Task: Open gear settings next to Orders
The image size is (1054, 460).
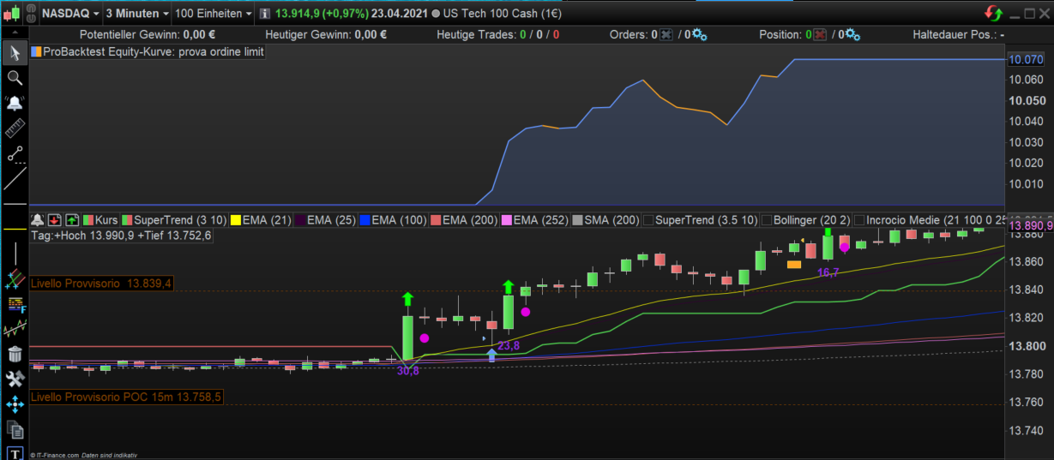Action: pos(699,34)
